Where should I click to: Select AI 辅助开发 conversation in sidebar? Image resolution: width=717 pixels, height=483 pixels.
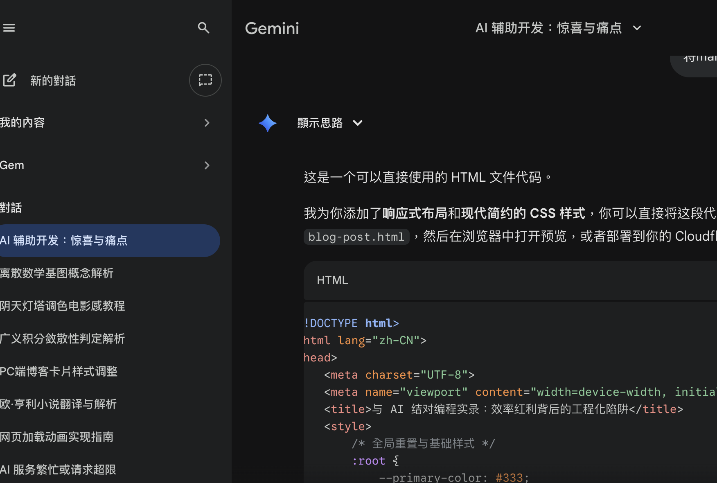[x=64, y=241]
